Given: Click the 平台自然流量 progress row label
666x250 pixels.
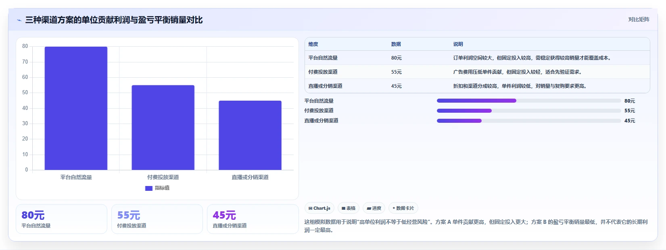Looking at the screenshot, I should (x=319, y=101).
